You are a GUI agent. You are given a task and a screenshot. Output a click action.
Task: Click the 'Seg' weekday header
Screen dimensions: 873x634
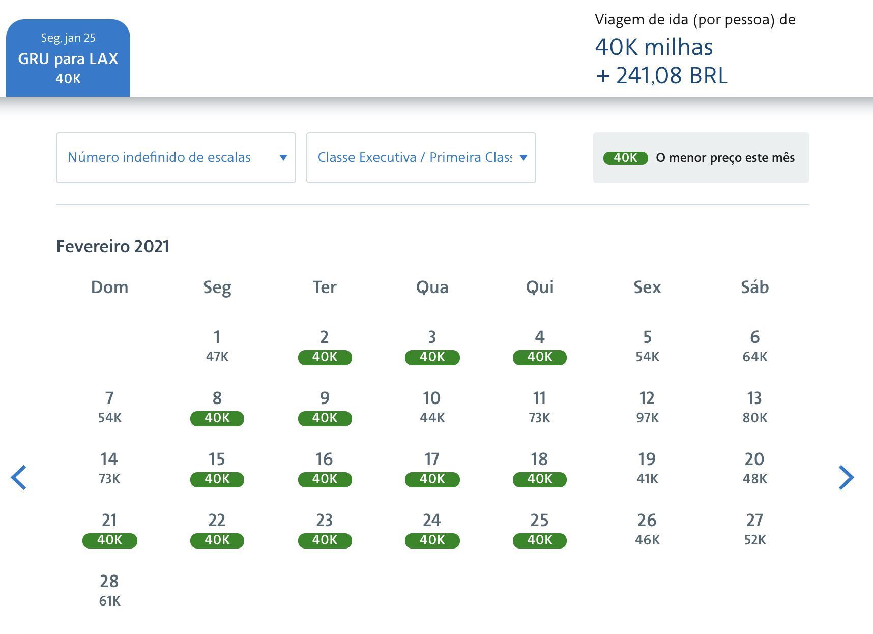pos(217,288)
